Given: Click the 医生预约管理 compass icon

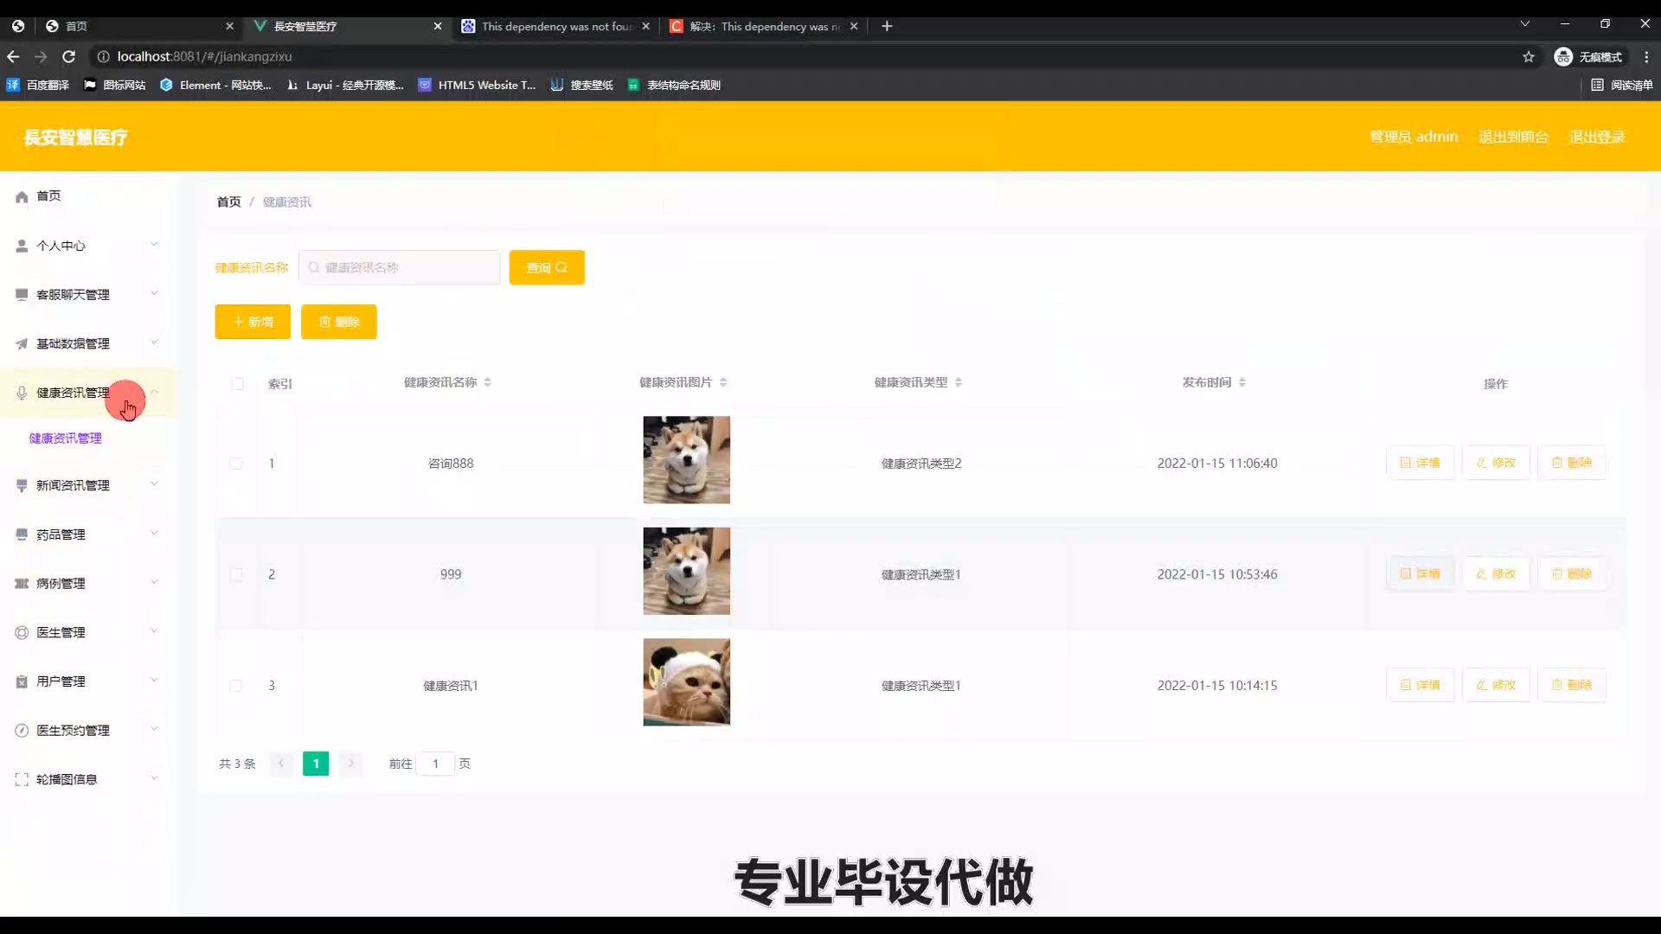Looking at the screenshot, I should click(22, 731).
